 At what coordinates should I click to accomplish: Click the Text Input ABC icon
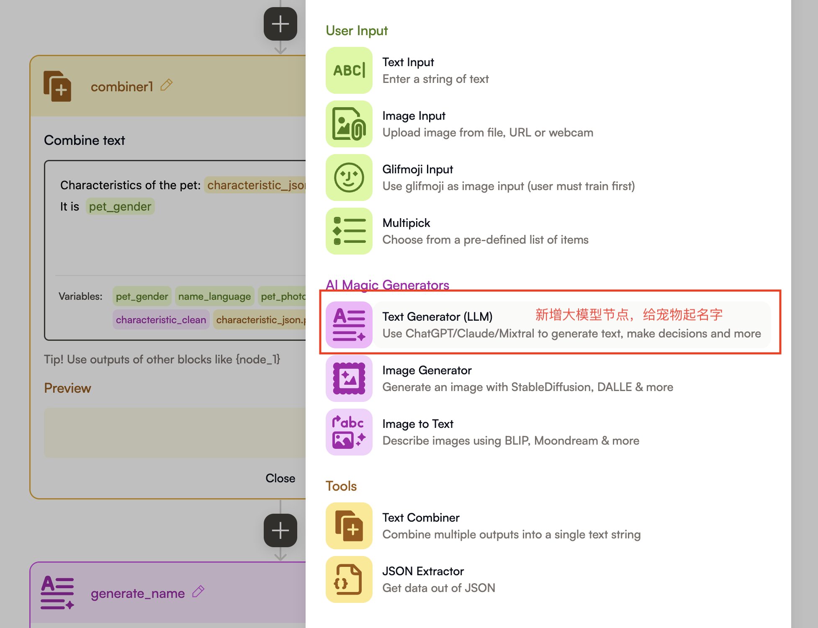tap(349, 70)
